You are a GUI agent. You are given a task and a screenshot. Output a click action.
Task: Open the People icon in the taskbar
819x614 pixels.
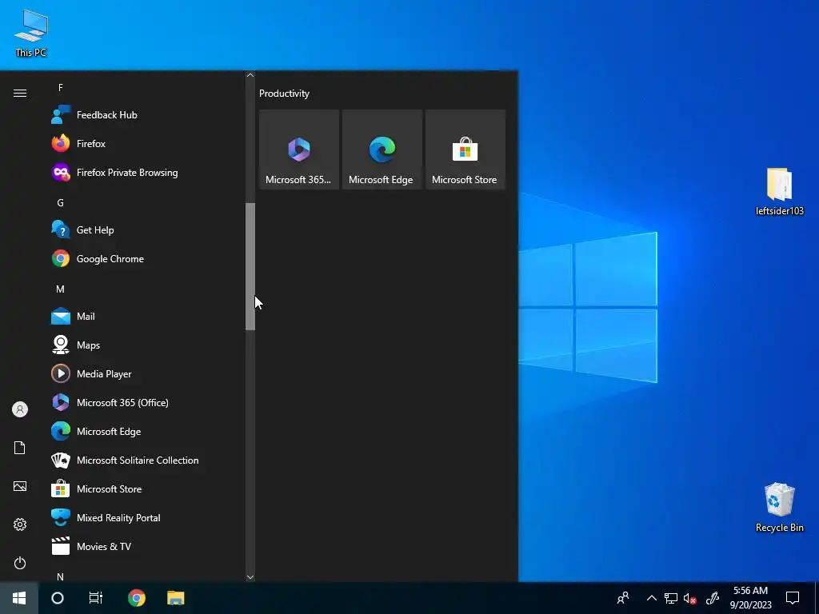(x=622, y=598)
